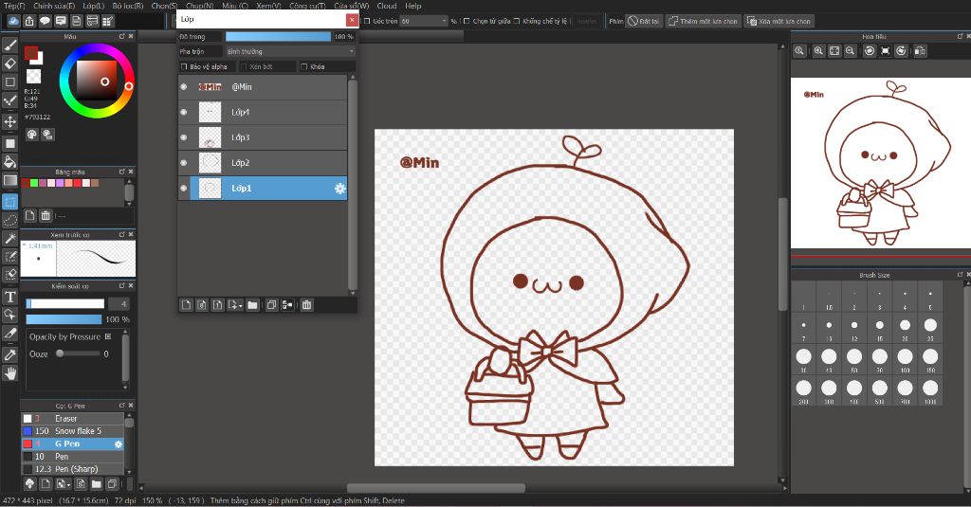The height and width of the screenshot is (507, 971).
Task: Click the Đặt lại reset button
Action: pyautogui.click(x=644, y=21)
